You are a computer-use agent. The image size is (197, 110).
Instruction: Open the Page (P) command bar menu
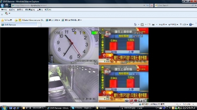pos(163,24)
